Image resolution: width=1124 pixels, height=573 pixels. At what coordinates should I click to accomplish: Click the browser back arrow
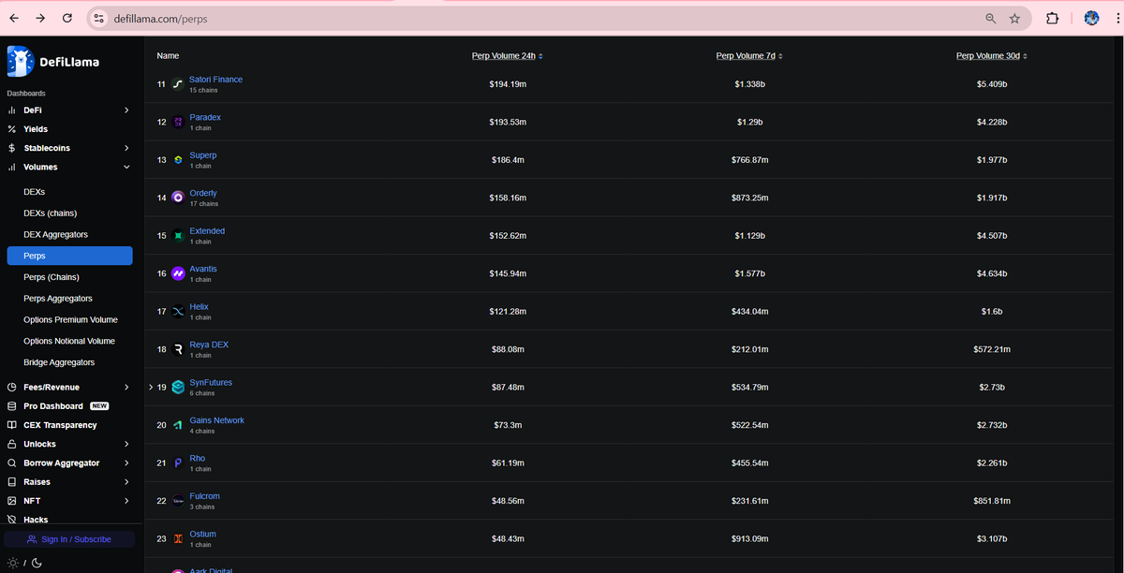[x=13, y=18]
